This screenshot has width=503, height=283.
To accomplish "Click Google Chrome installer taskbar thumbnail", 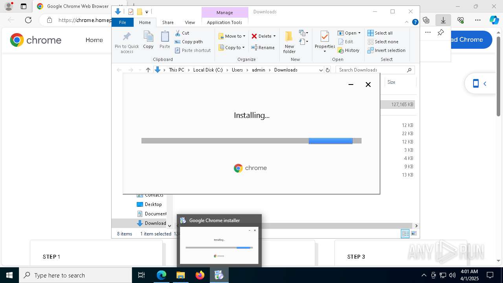I will point(219,241).
